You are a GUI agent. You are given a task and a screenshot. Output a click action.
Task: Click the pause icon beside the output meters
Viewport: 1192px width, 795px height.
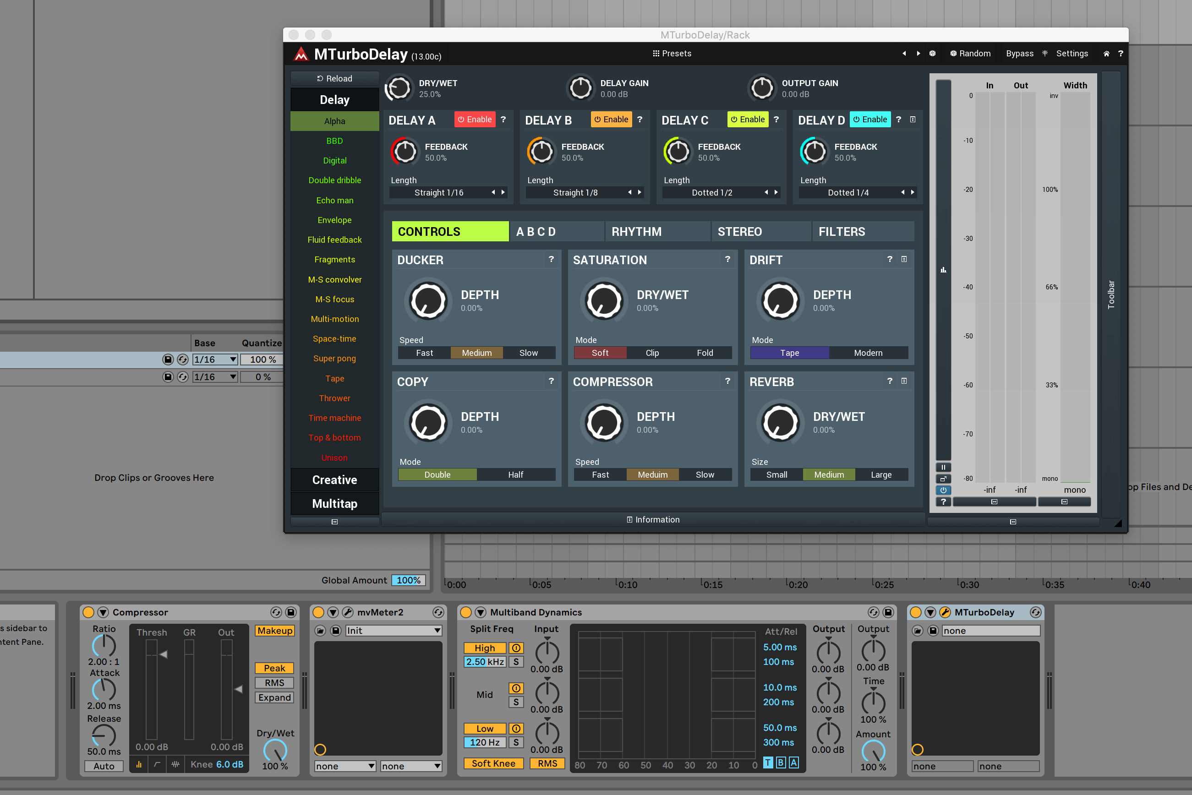pyautogui.click(x=943, y=467)
